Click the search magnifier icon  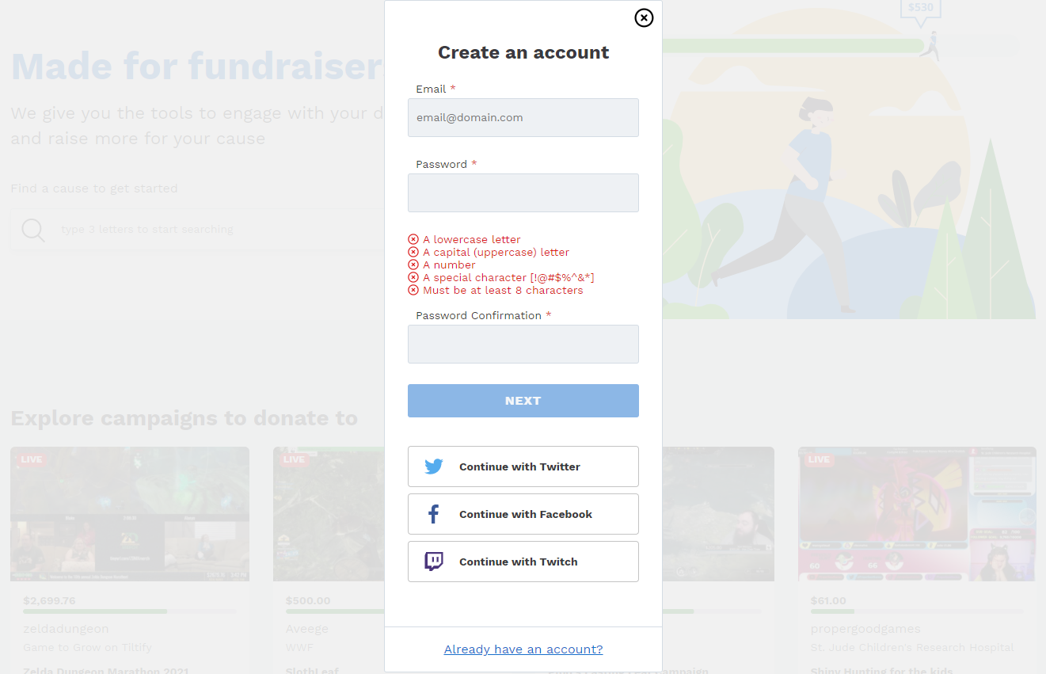33,230
